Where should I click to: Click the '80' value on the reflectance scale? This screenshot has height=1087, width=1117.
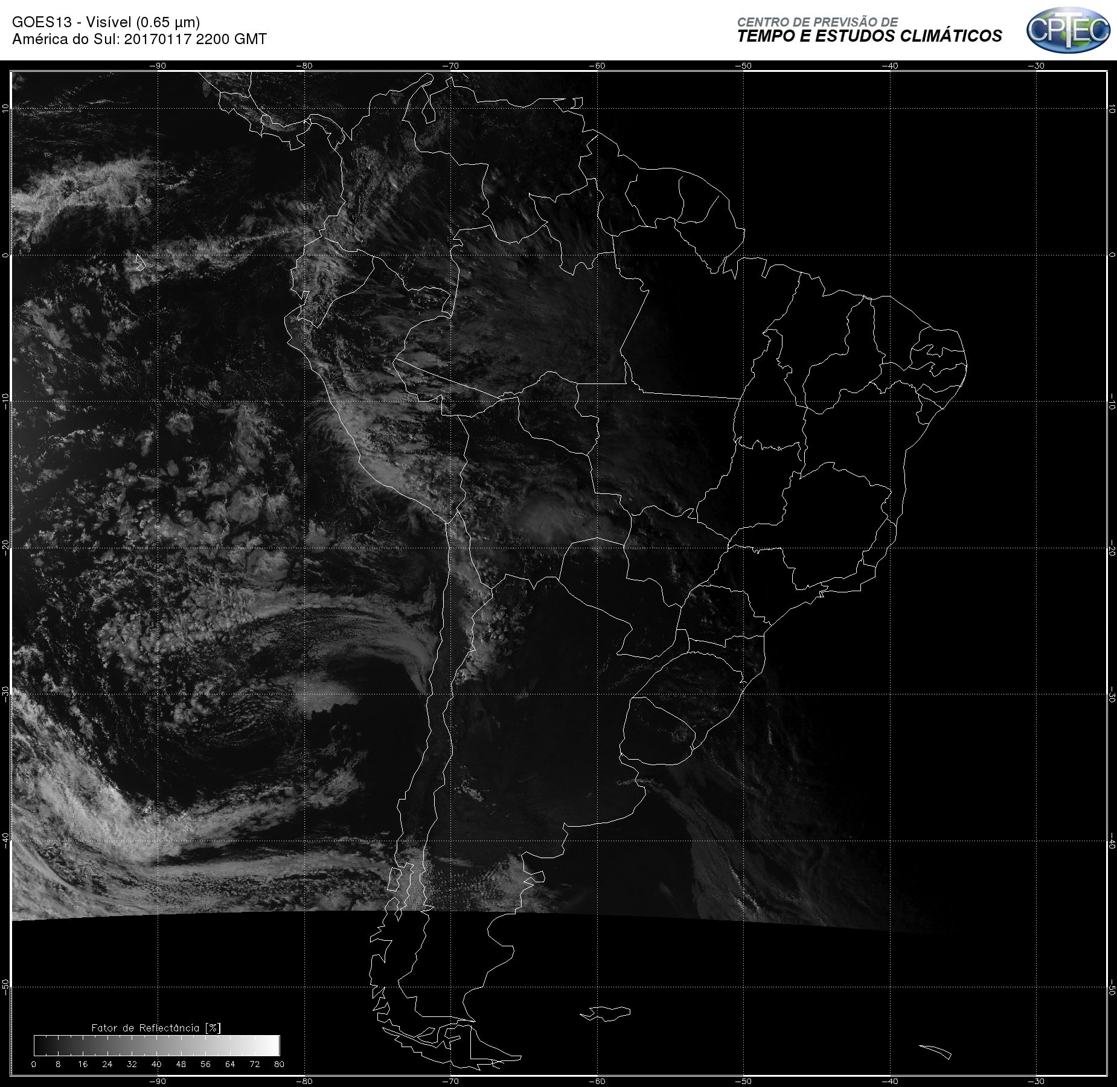[279, 1064]
